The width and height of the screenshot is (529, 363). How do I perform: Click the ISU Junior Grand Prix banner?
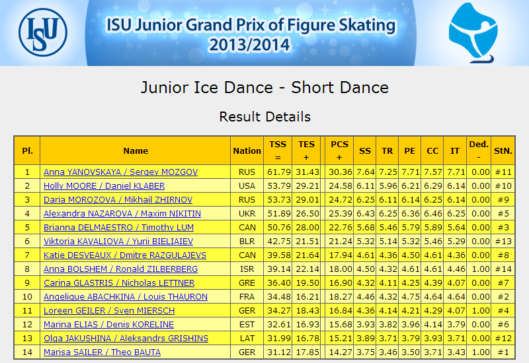(x=251, y=33)
